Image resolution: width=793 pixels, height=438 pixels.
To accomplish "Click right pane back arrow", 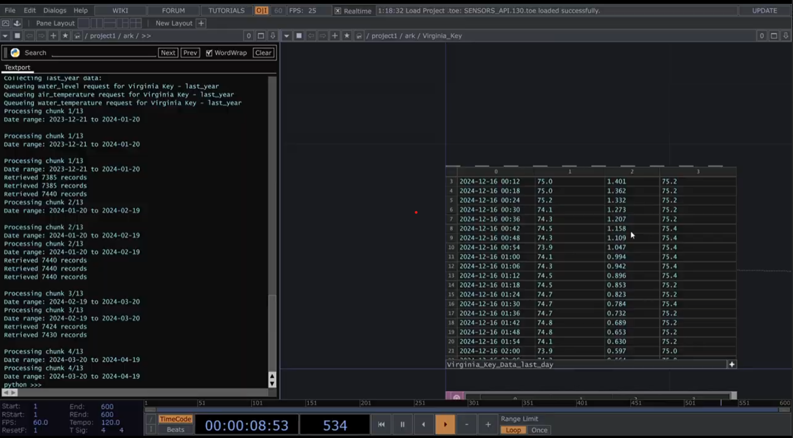I will (311, 36).
